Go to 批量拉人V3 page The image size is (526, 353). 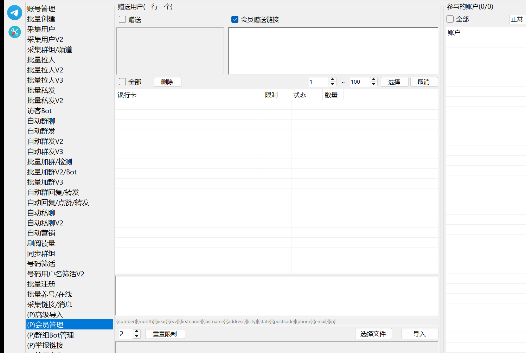45,80
